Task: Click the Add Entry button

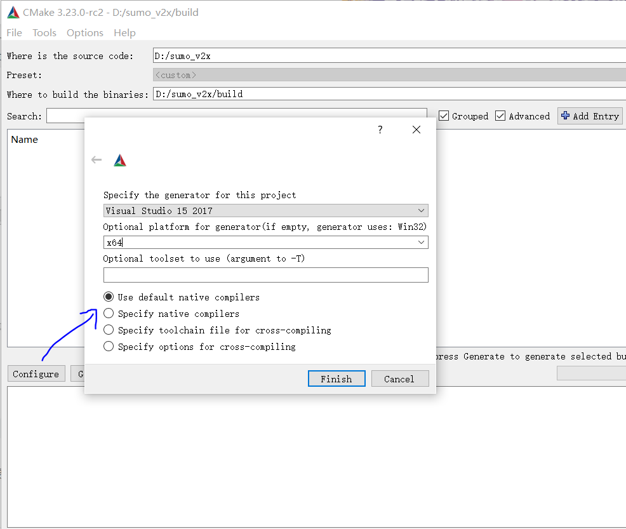Action: [590, 116]
